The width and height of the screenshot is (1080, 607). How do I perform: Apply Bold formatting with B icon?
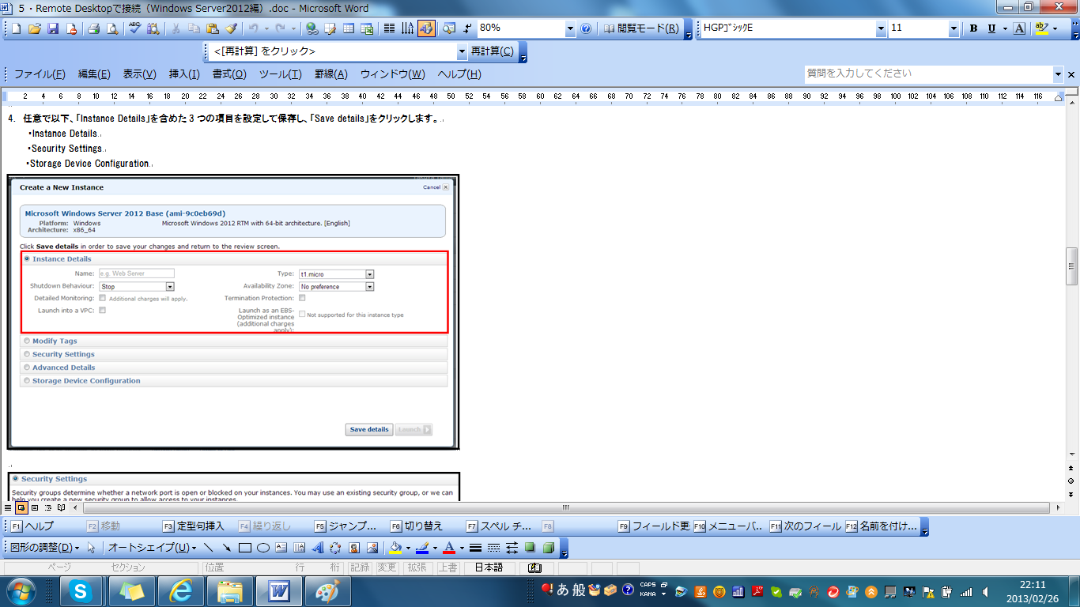(x=973, y=28)
